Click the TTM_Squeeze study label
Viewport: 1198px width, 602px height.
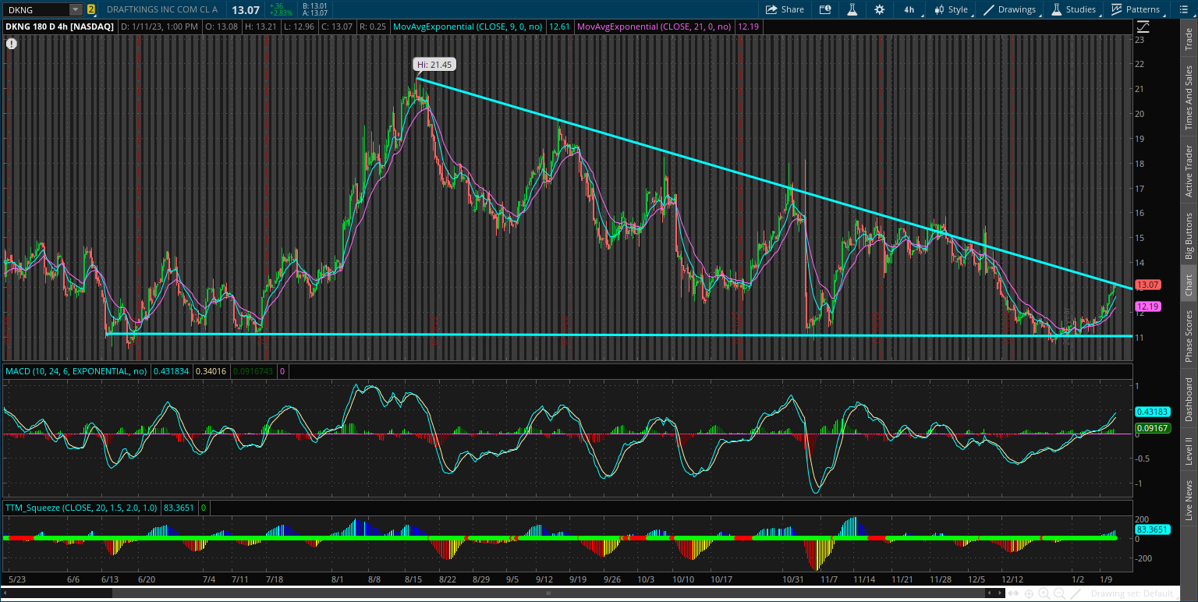81,508
